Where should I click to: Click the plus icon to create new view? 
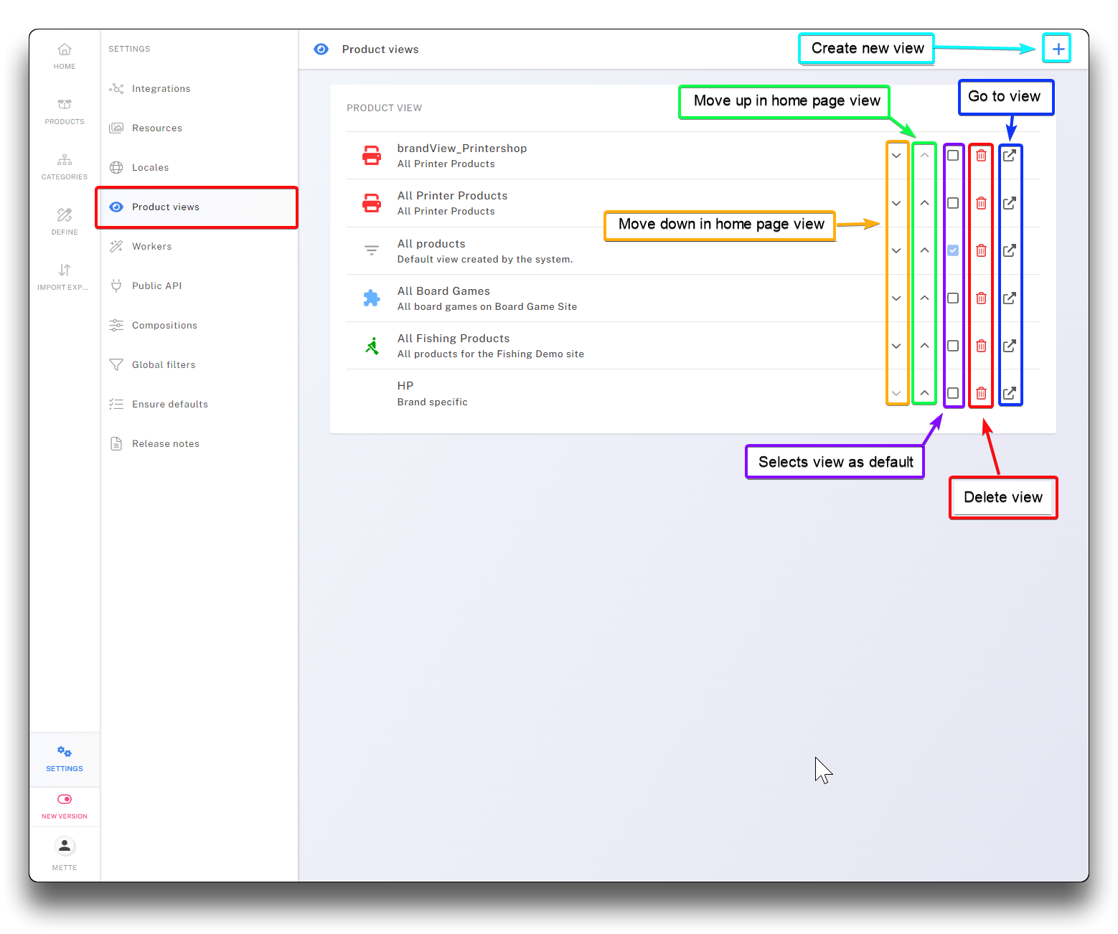(1058, 49)
